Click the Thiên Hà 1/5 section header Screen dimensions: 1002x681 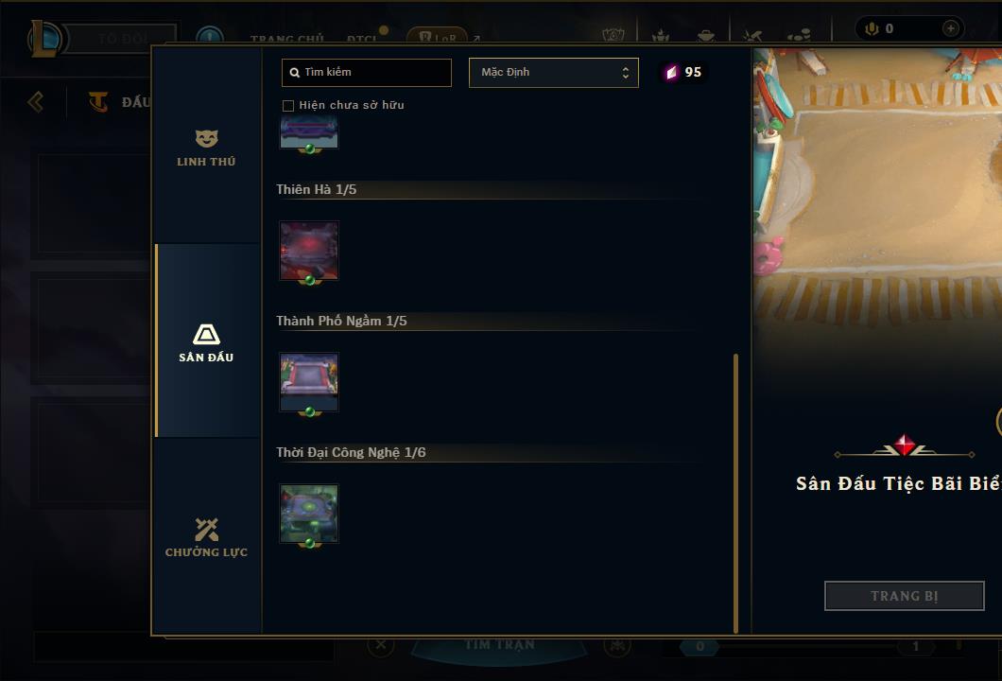tap(317, 189)
